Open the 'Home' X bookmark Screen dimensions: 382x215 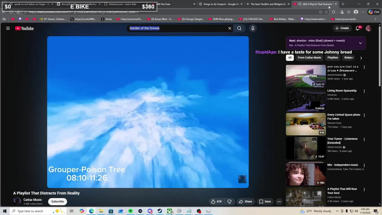[107, 19]
